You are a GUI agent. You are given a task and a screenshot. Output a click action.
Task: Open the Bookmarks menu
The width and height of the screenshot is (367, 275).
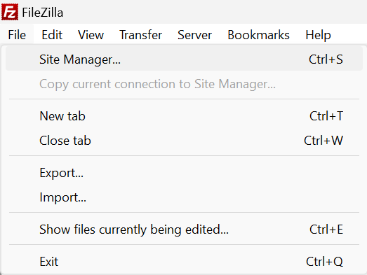tap(259, 35)
